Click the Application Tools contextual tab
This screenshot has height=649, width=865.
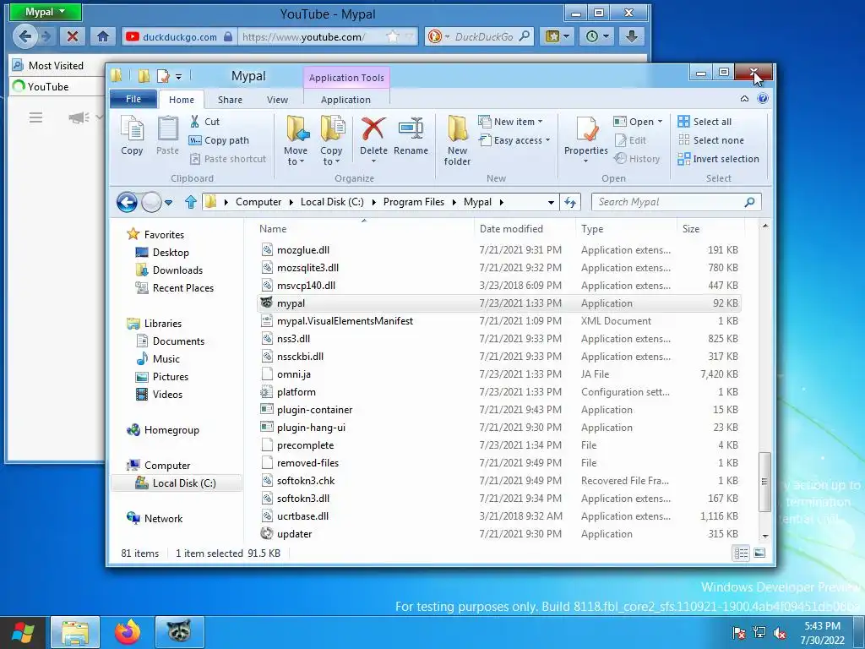pyautogui.click(x=346, y=78)
